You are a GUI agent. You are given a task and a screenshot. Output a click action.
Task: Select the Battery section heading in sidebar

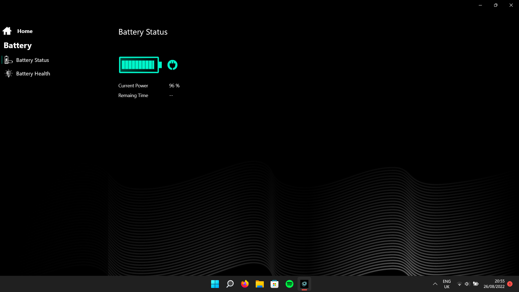point(18,45)
